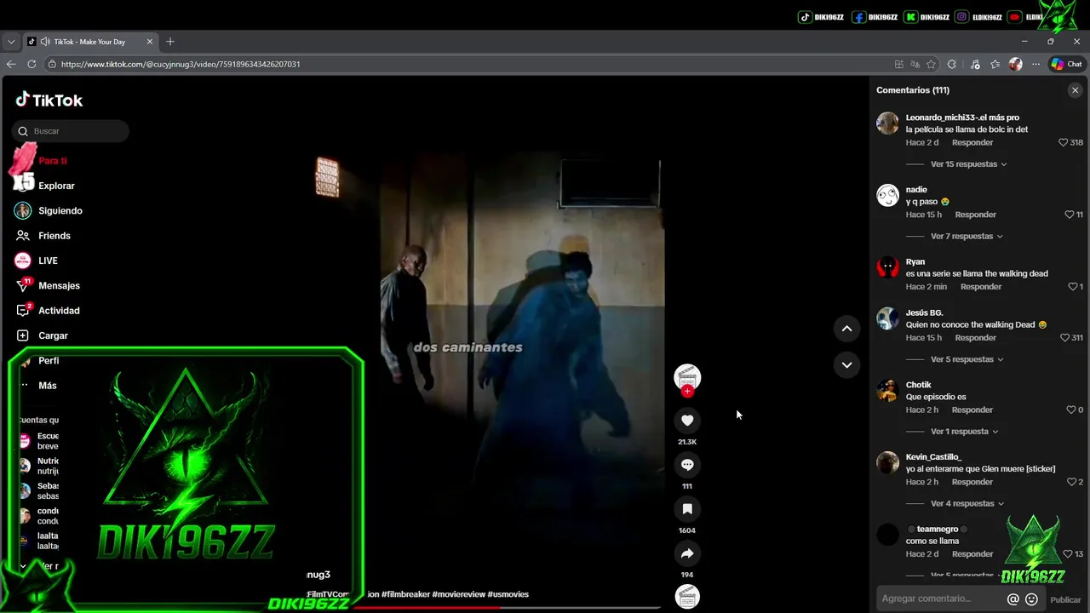Open LIVE in the sidebar
Viewport: 1090px width, 613px height.
tap(48, 261)
